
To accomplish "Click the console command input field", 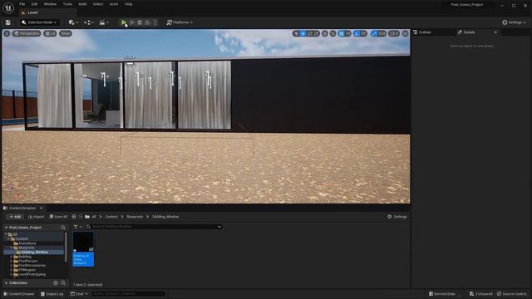I will click(x=128, y=294).
